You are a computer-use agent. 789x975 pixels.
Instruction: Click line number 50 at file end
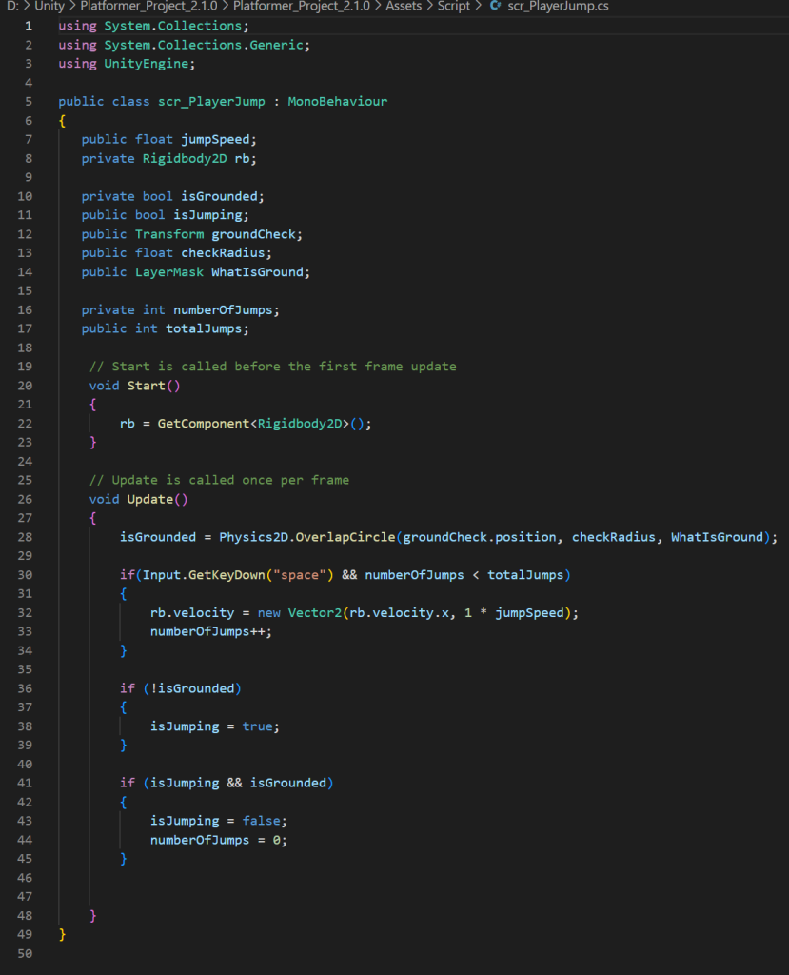pos(25,953)
